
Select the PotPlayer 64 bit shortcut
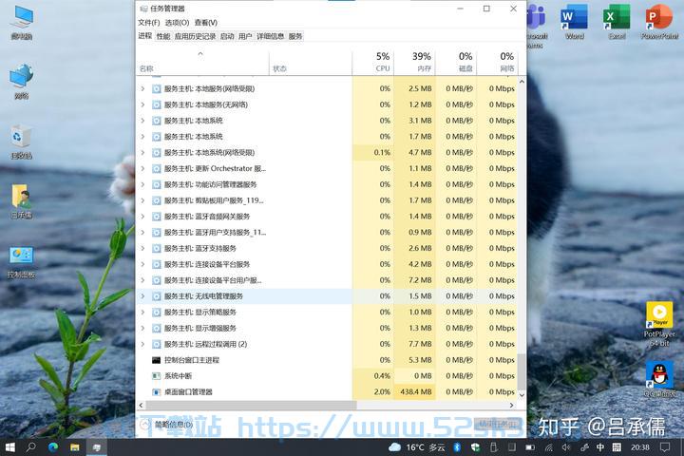(x=659, y=324)
